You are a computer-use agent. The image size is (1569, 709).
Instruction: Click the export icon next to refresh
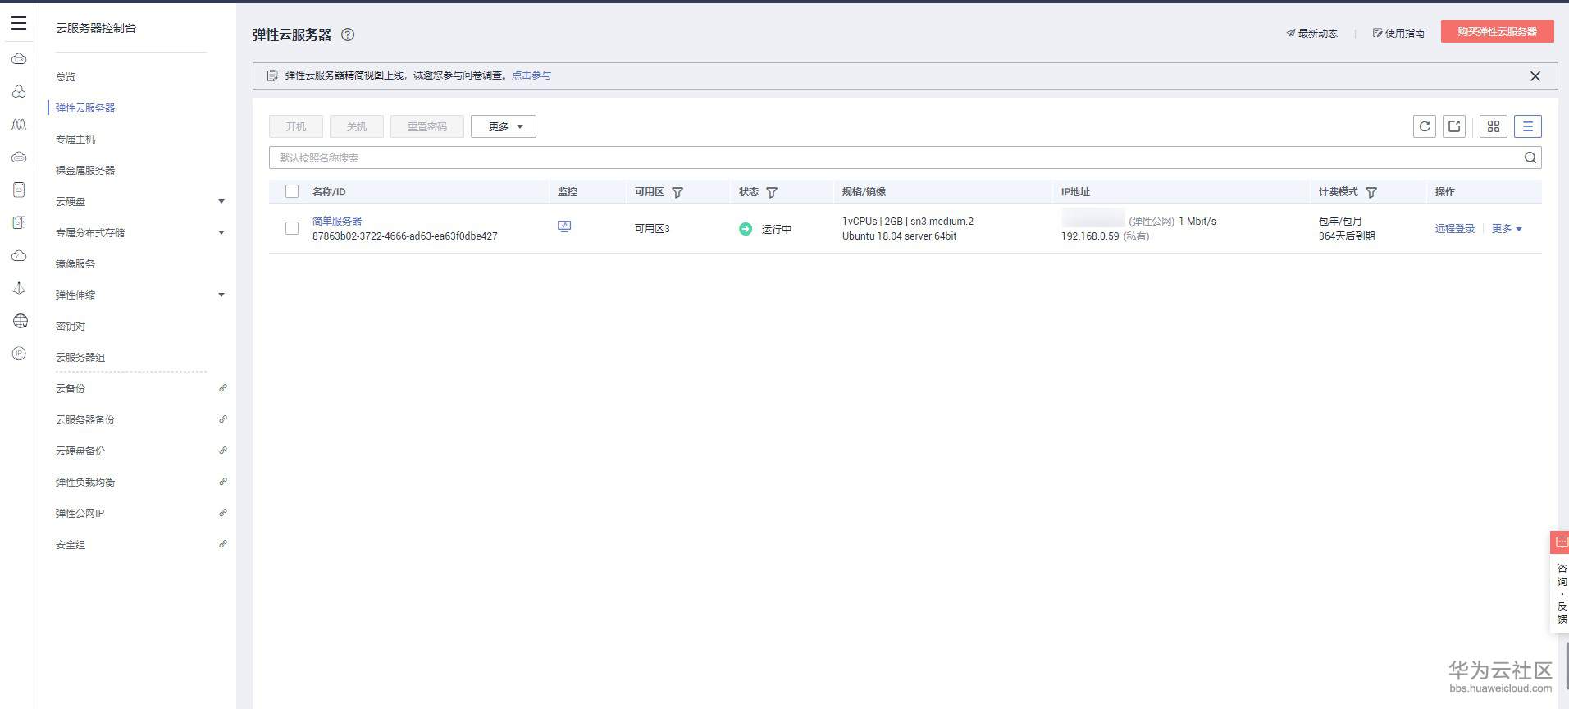pyautogui.click(x=1454, y=126)
